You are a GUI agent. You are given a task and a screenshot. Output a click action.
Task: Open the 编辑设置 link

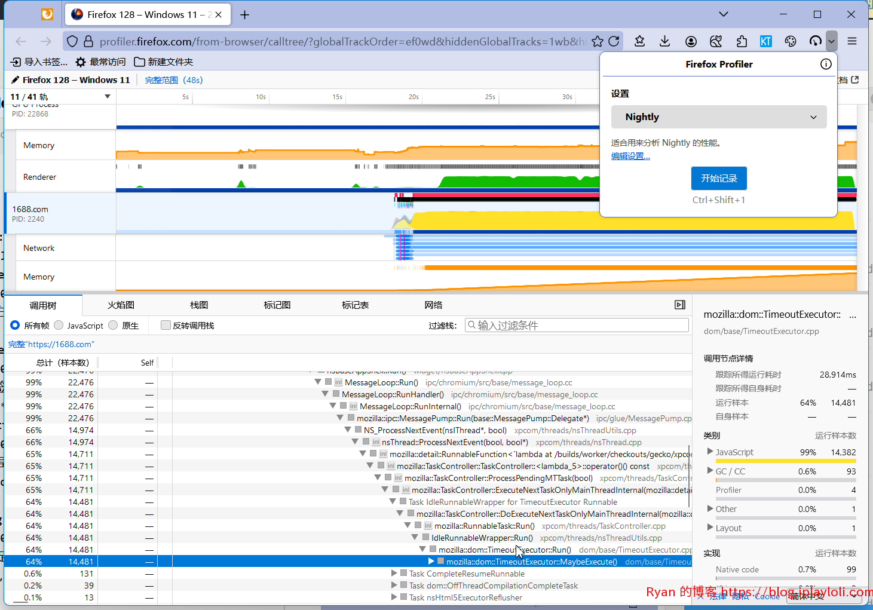630,156
